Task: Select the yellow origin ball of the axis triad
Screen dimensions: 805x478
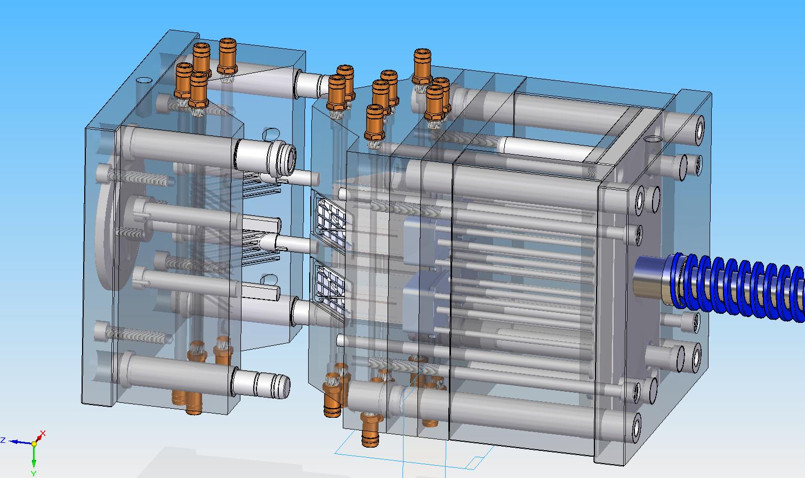Action: click(34, 443)
